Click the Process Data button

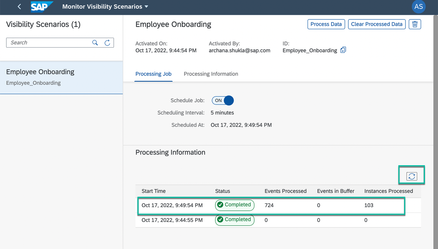[x=326, y=24]
